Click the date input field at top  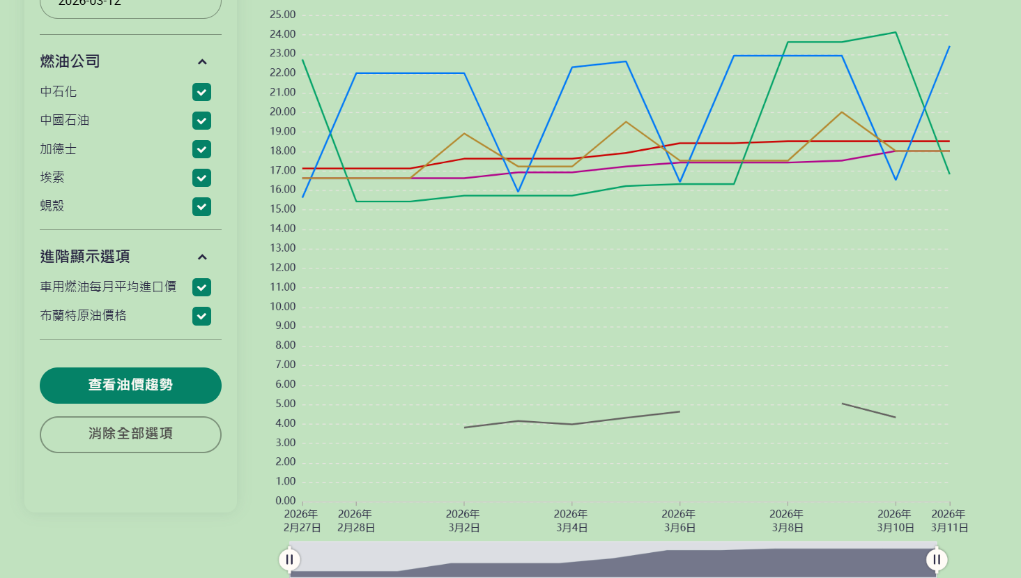(130, 6)
